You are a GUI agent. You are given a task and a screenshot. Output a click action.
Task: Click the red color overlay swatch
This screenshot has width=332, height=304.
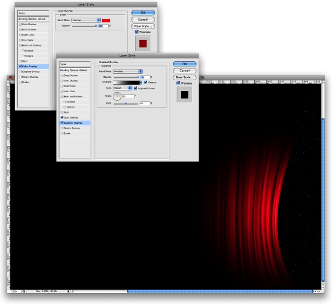106,20
